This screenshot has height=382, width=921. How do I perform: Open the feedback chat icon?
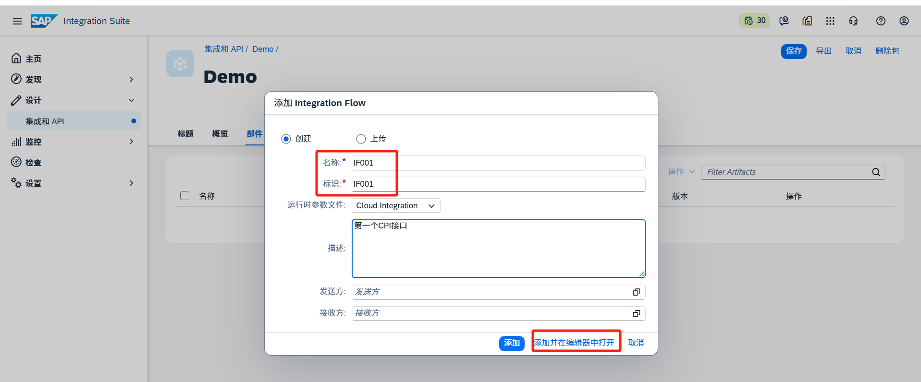pyautogui.click(x=784, y=21)
